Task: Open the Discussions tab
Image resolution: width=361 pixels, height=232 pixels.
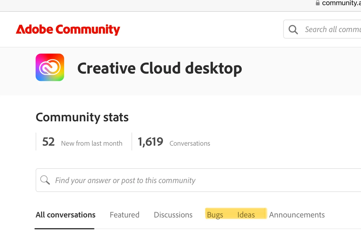Action: [x=173, y=215]
